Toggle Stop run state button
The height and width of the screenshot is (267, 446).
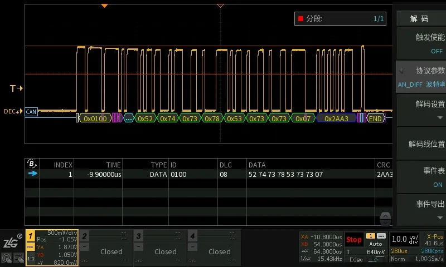(x=353, y=240)
